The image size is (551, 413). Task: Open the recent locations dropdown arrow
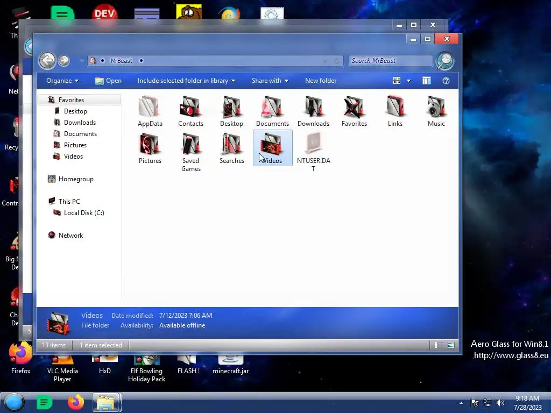point(82,61)
